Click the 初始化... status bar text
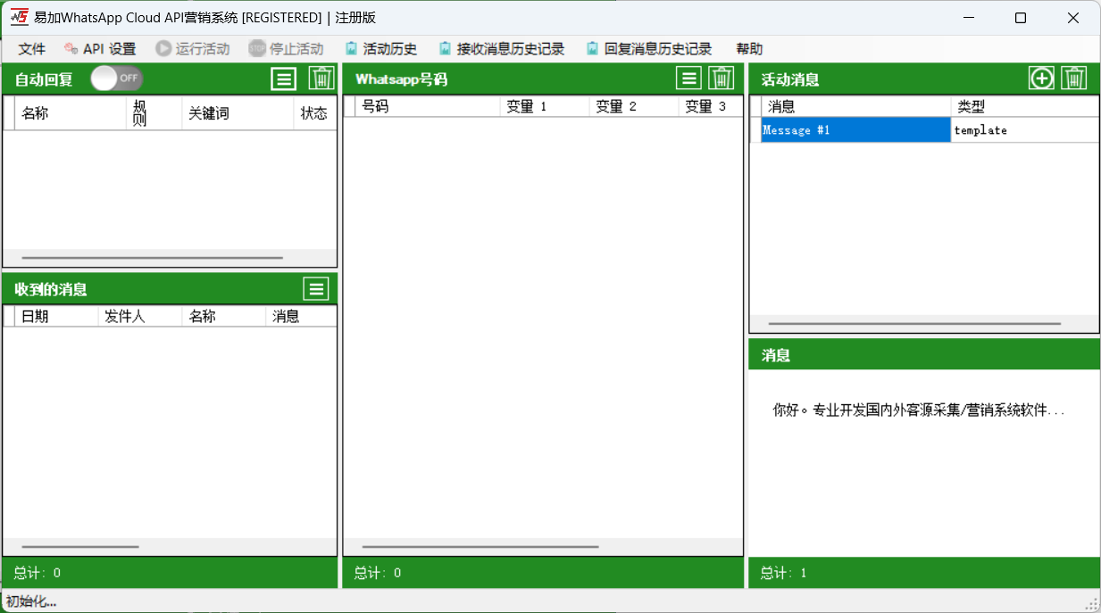The image size is (1101, 613). coord(31,601)
